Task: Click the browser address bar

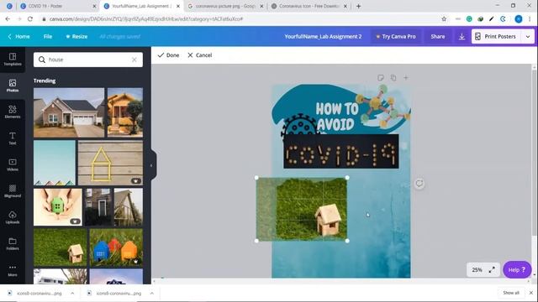Action: pos(240,19)
